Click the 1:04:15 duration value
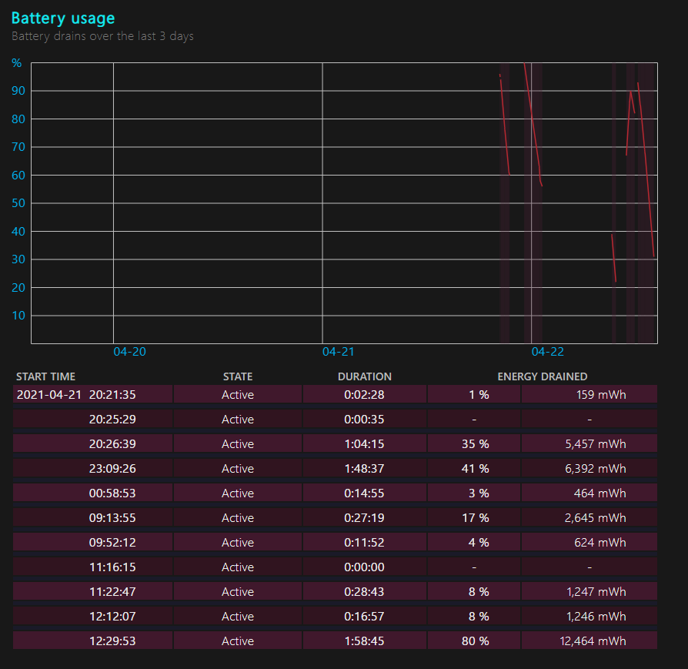 point(364,443)
